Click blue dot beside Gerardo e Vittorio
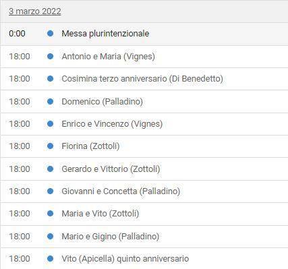The width and height of the screenshot is (288, 269). 51,169
